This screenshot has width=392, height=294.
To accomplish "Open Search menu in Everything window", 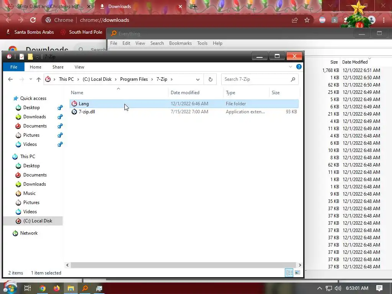I will [157, 43].
